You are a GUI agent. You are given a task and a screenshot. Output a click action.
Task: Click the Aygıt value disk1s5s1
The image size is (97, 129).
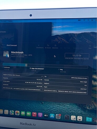pyautogui.click(x=84, y=89)
